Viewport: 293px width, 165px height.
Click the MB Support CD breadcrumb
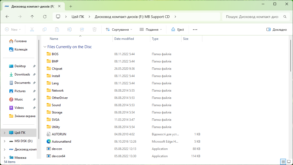click(x=132, y=17)
